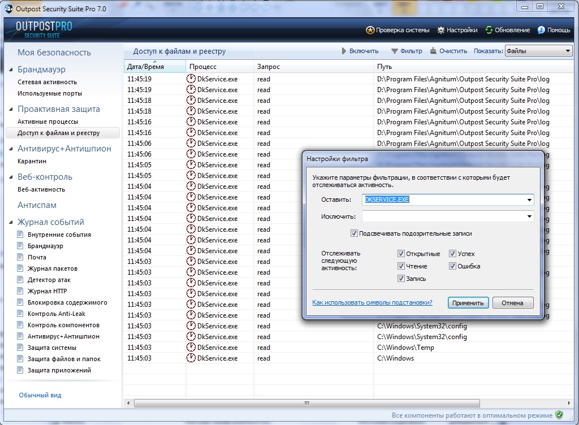Click the document icon beside Антивирус+Антишпион log
The width and height of the screenshot is (579, 425).
click(20, 336)
